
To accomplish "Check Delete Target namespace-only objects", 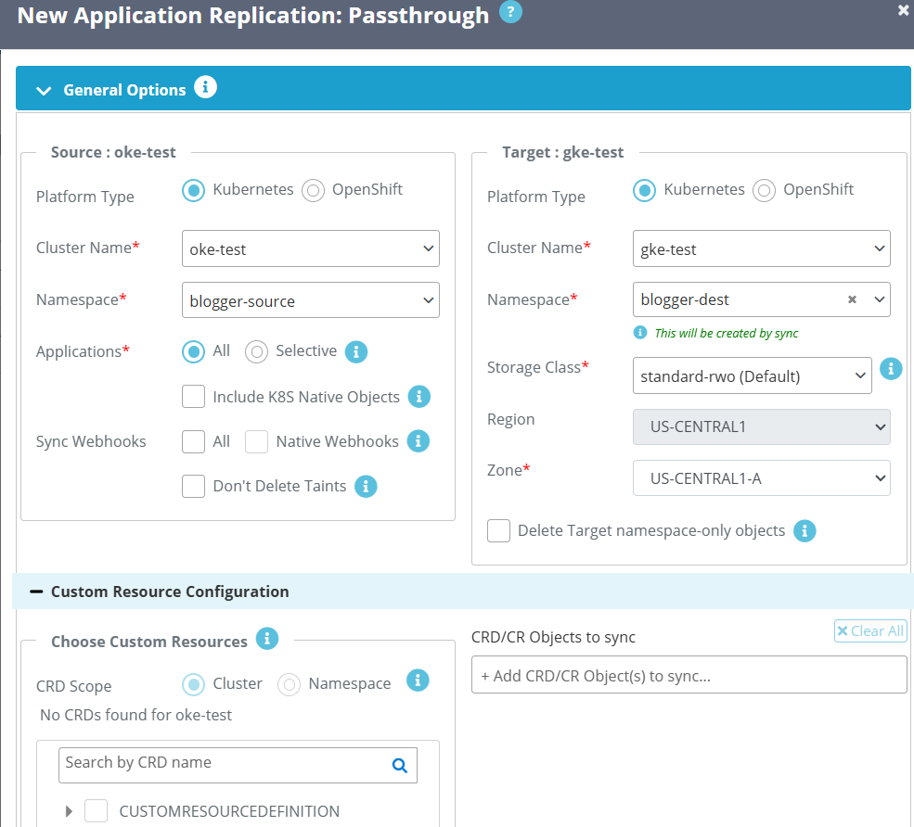I will pos(499,531).
